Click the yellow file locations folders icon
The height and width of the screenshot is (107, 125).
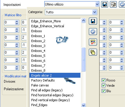[x=93, y=52]
